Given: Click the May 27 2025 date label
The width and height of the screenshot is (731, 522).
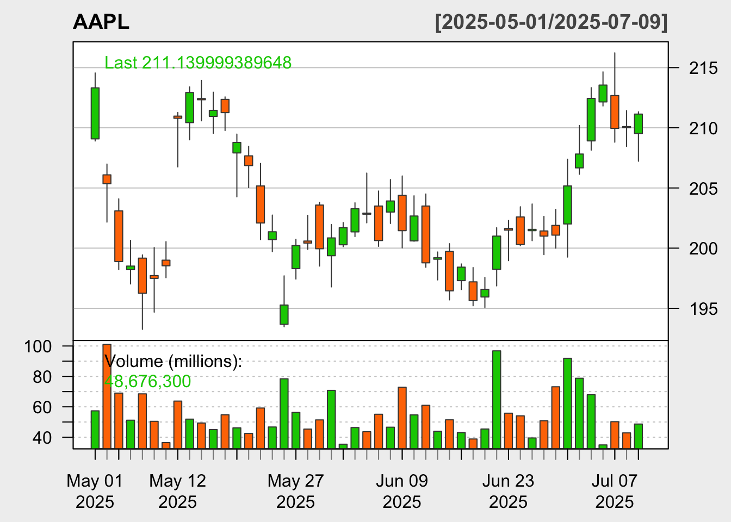Looking at the screenshot, I should click(296, 491).
